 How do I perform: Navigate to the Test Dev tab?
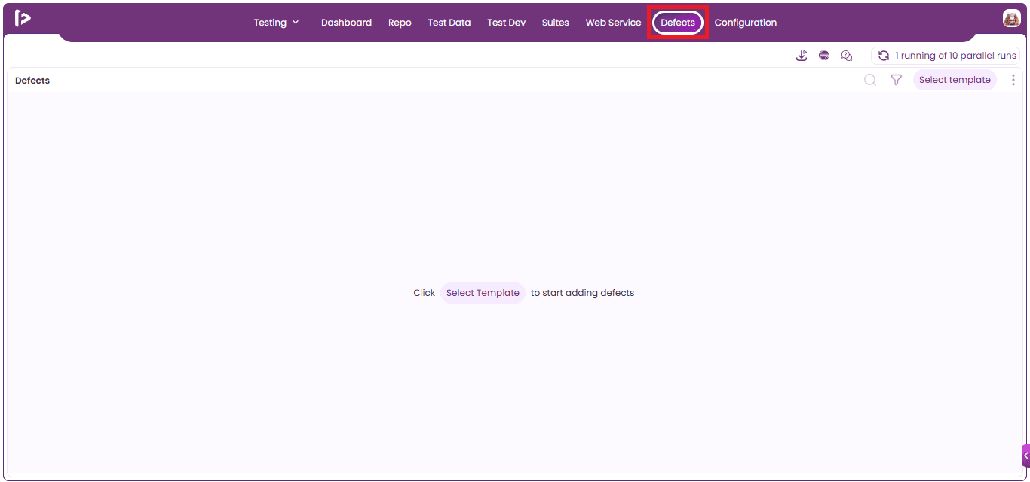pos(506,23)
